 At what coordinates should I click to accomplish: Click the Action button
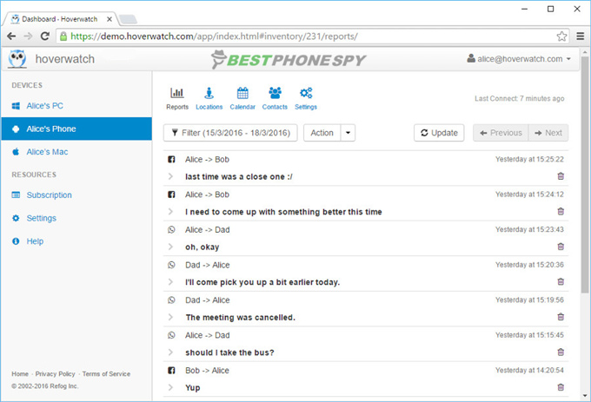pyautogui.click(x=322, y=133)
